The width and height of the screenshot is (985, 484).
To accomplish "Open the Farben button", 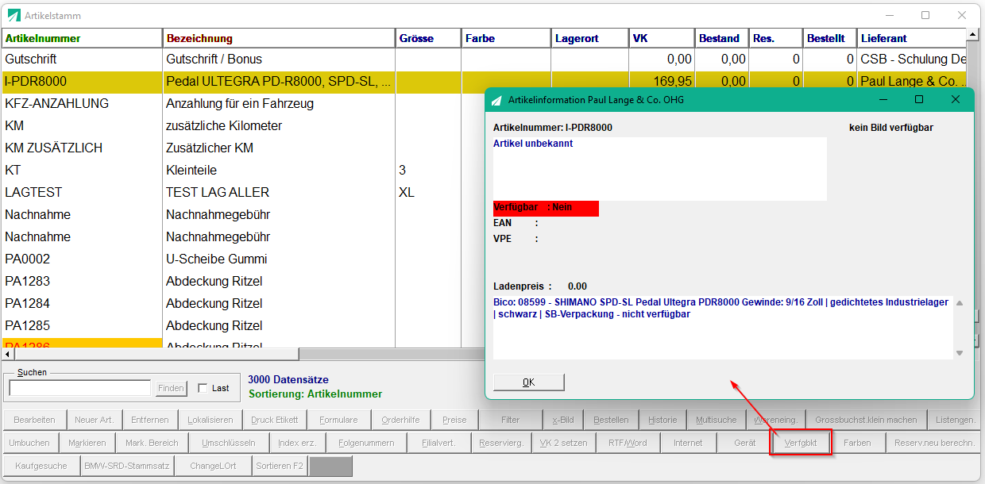I will tap(857, 443).
